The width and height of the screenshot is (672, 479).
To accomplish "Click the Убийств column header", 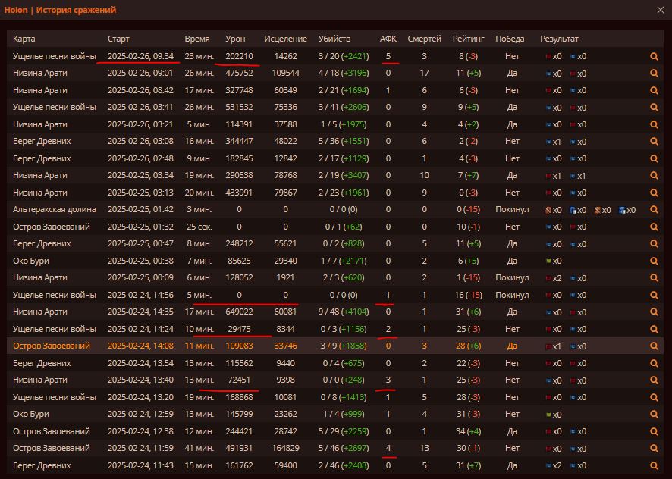I will click(x=334, y=39).
